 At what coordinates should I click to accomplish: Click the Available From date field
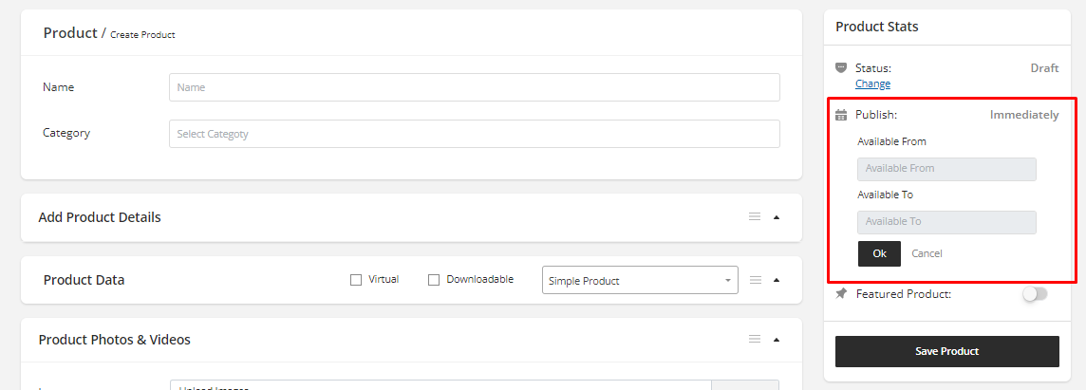pyautogui.click(x=946, y=169)
